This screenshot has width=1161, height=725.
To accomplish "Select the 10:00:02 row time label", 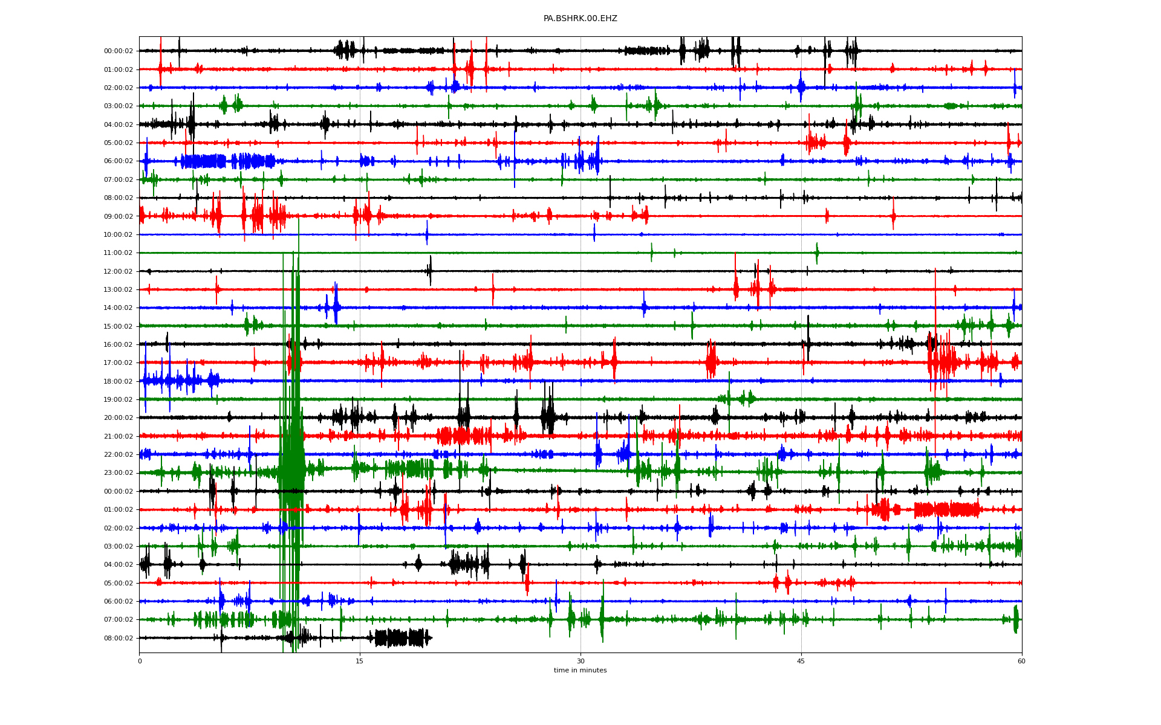I will click(x=119, y=234).
